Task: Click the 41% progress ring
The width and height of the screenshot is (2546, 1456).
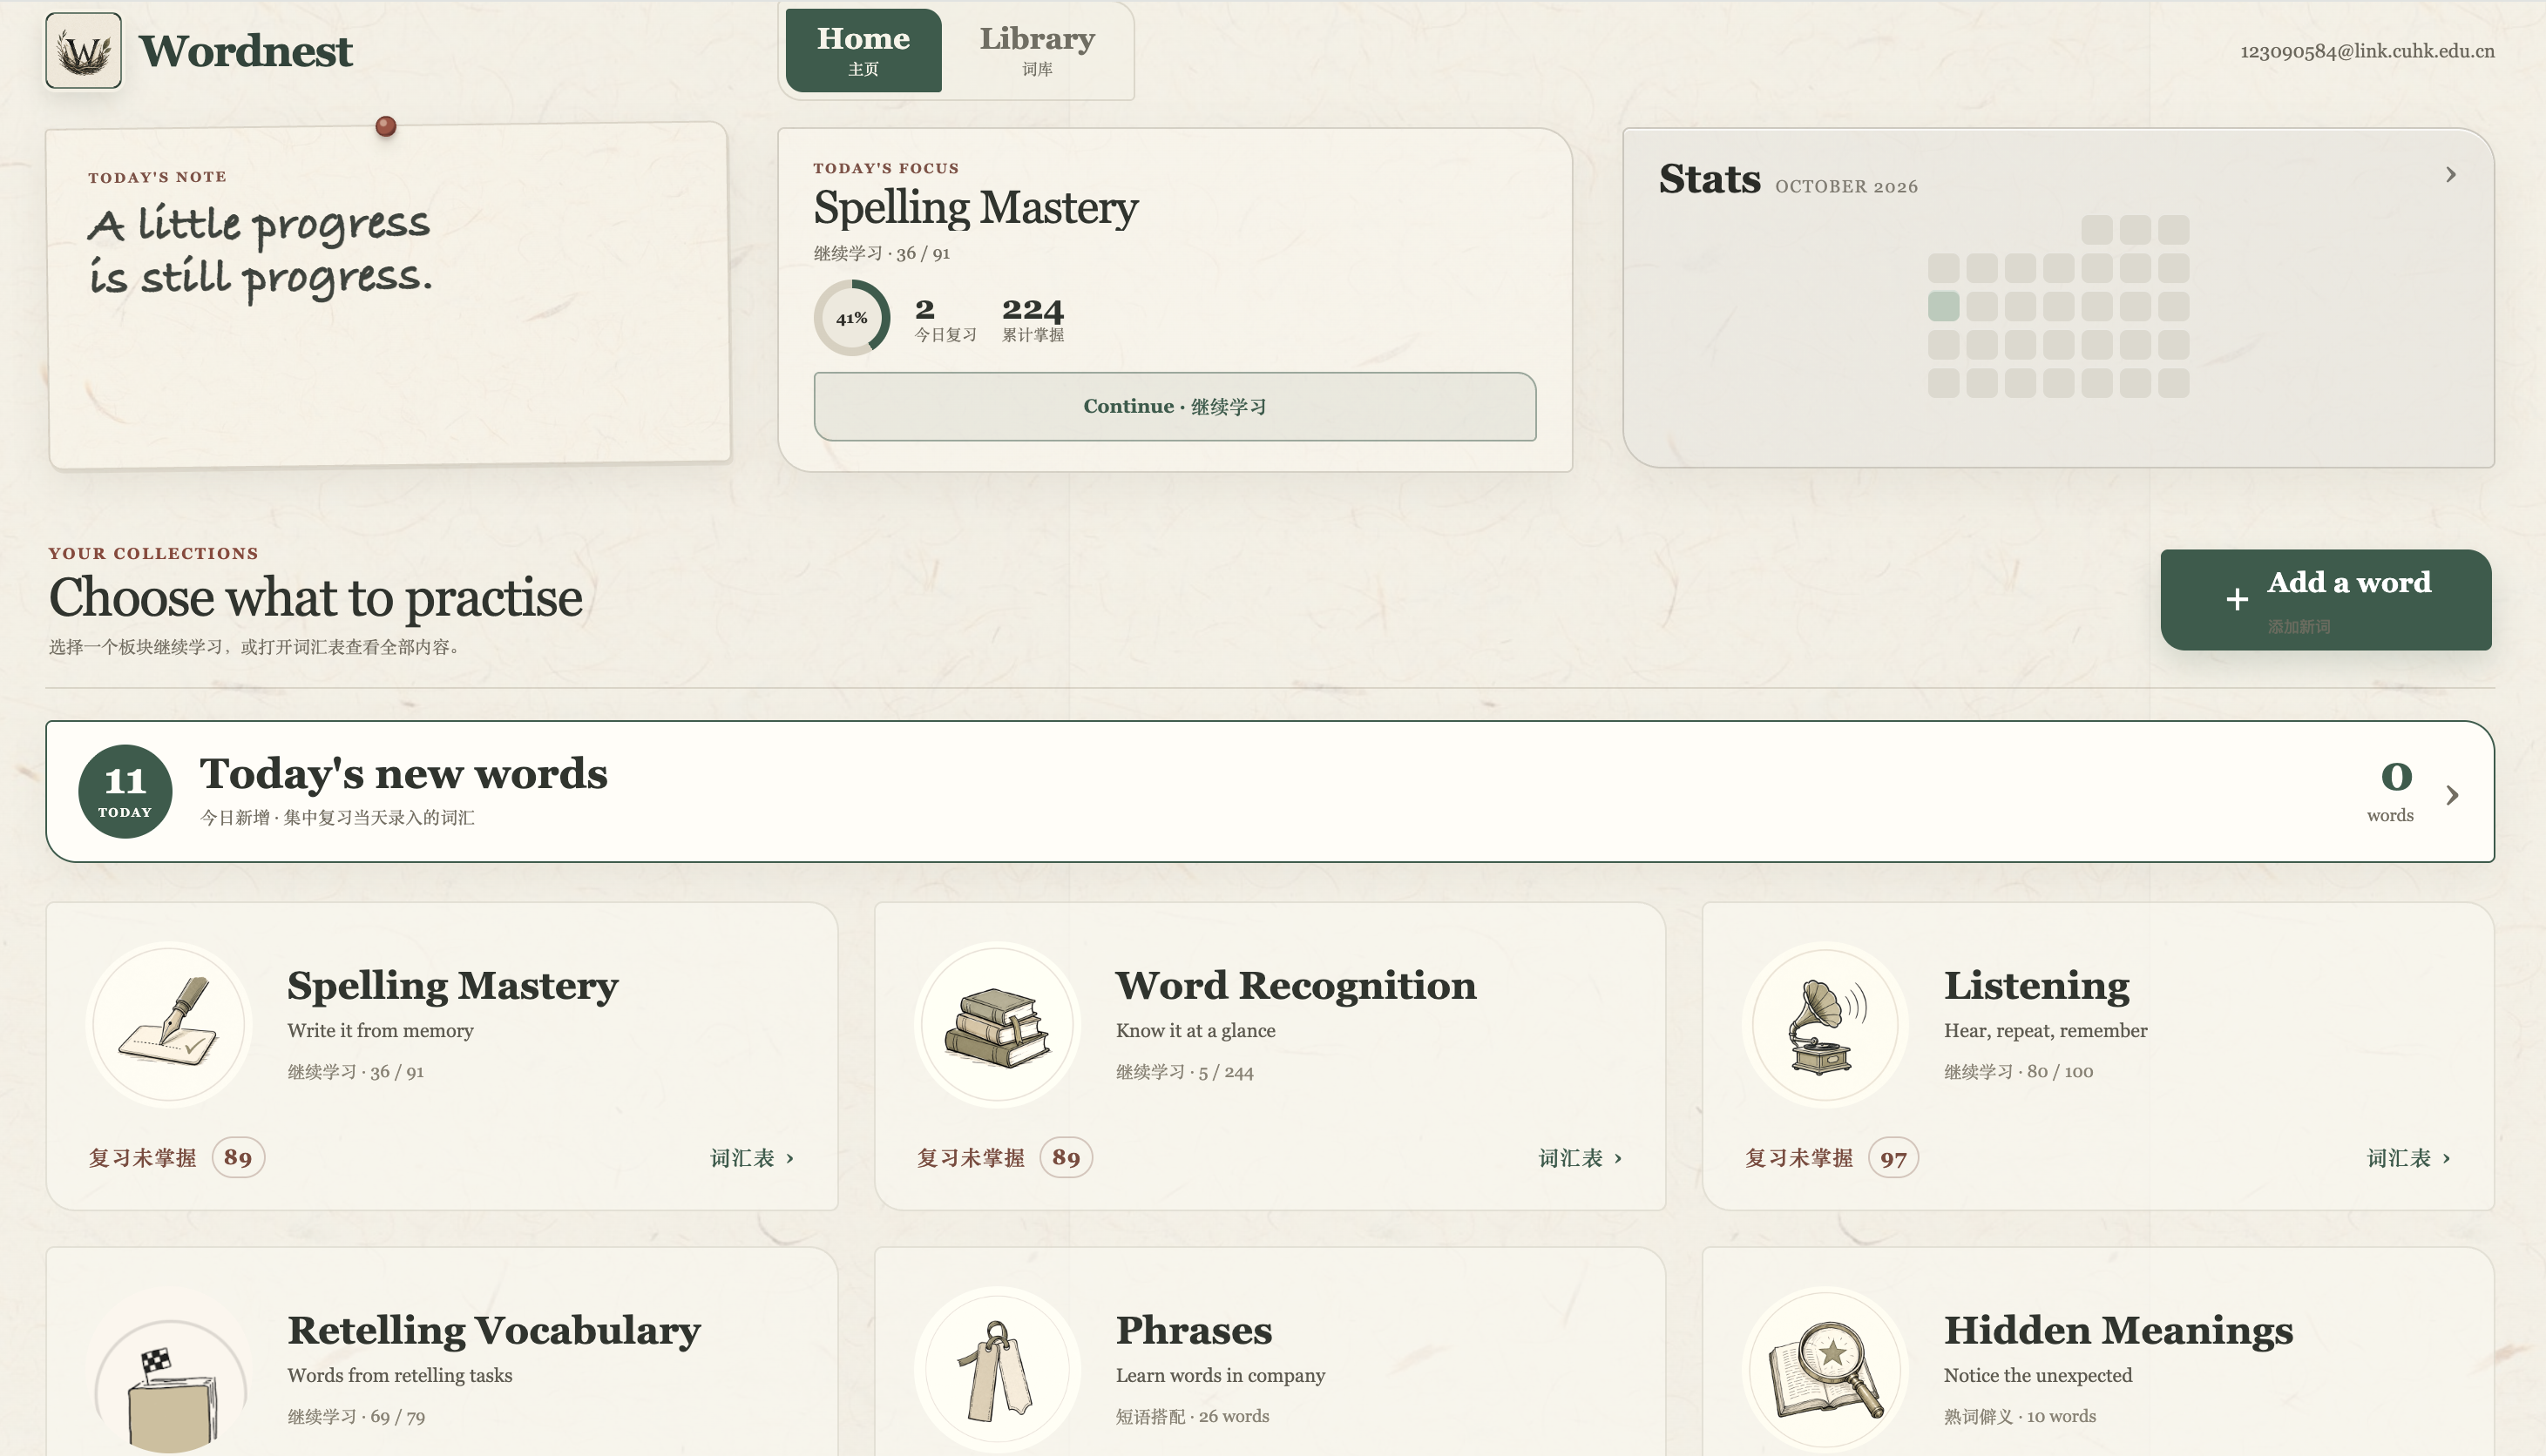Action: [851, 318]
